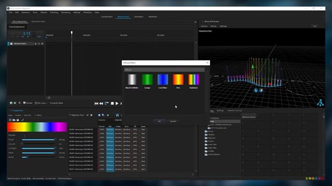Screen dimensions: 332x186
Task: Adjust the Offset slider
Action: click(38, 153)
